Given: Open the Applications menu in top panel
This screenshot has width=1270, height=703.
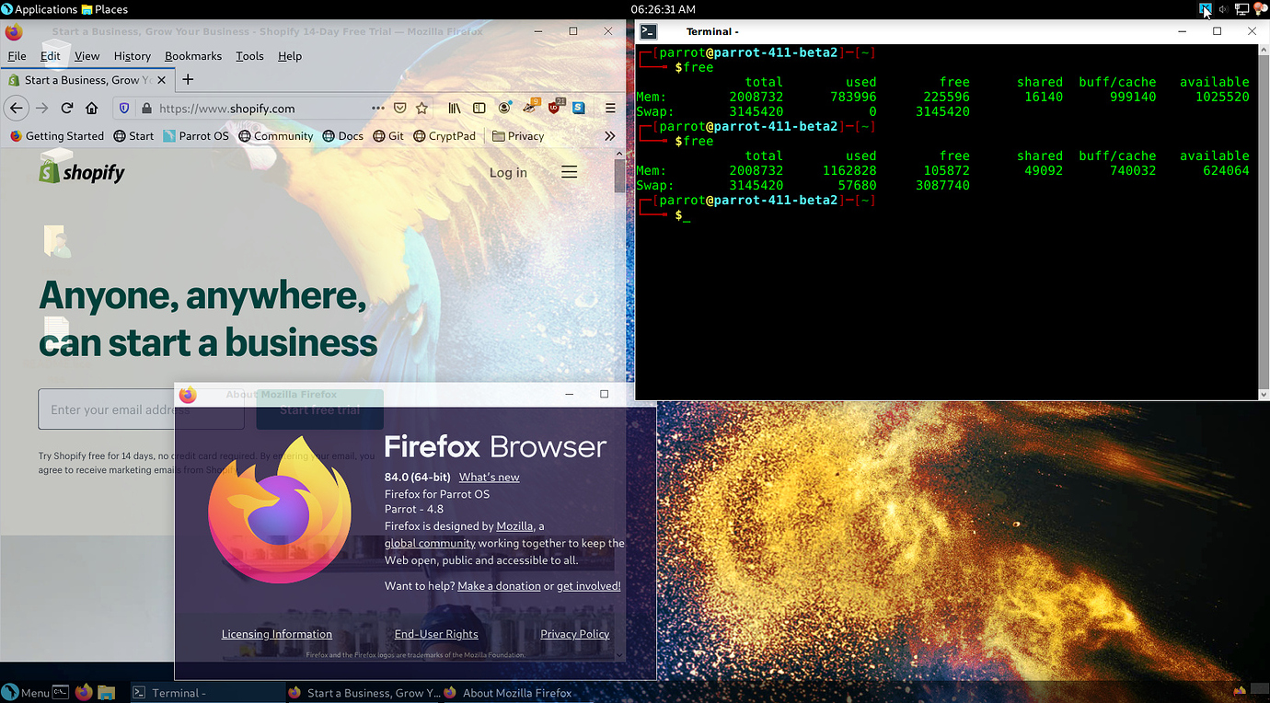Looking at the screenshot, I should pyautogui.click(x=39, y=9).
